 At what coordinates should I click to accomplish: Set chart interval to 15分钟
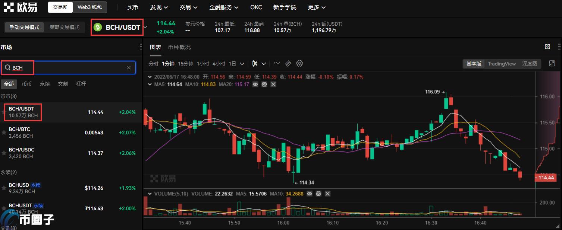tap(185, 64)
